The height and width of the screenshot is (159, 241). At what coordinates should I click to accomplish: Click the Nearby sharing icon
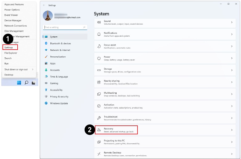pyautogui.click(x=99, y=82)
